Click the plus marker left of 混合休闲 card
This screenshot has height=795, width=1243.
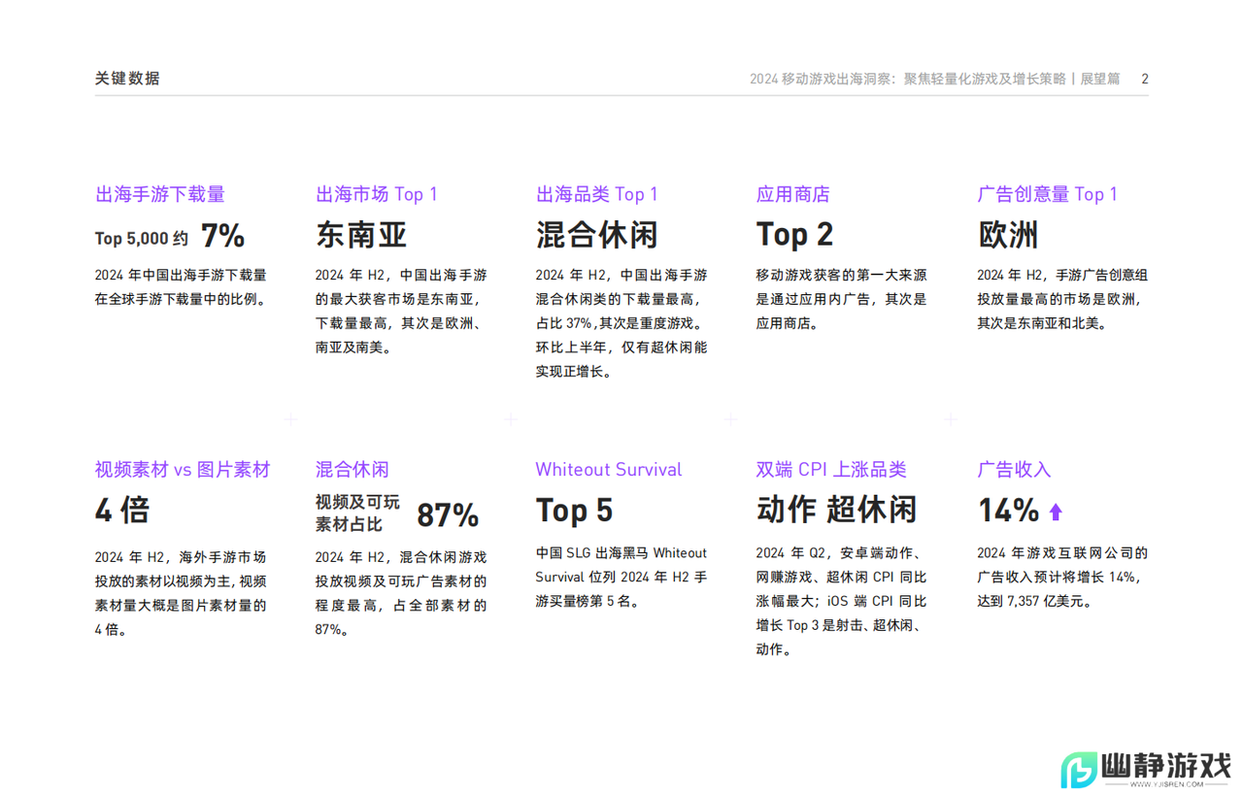click(289, 419)
